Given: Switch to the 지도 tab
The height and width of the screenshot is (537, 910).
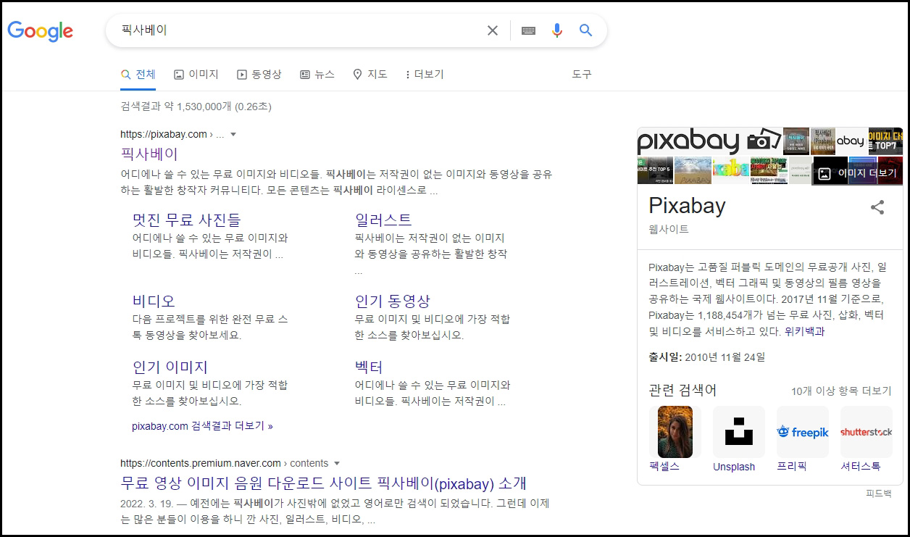Looking at the screenshot, I should click(x=370, y=74).
